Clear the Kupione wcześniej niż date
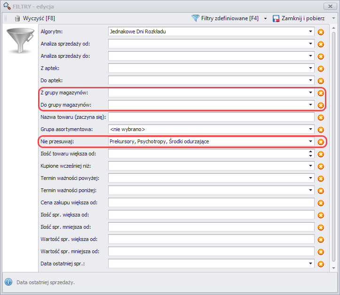 pyautogui.click(x=321, y=166)
